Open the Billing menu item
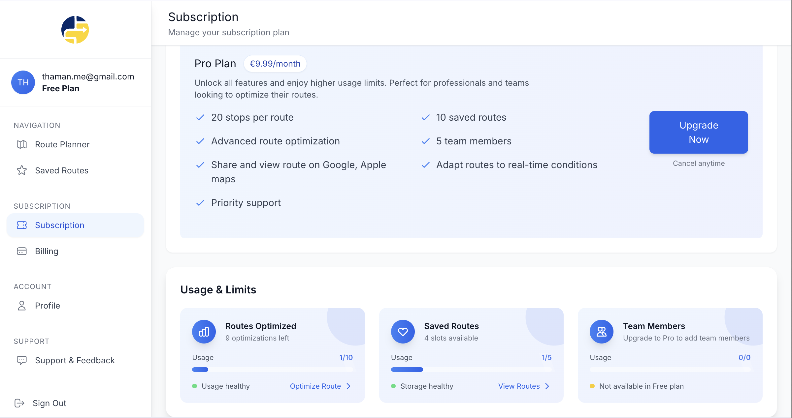The image size is (792, 418). tap(47, 251)
